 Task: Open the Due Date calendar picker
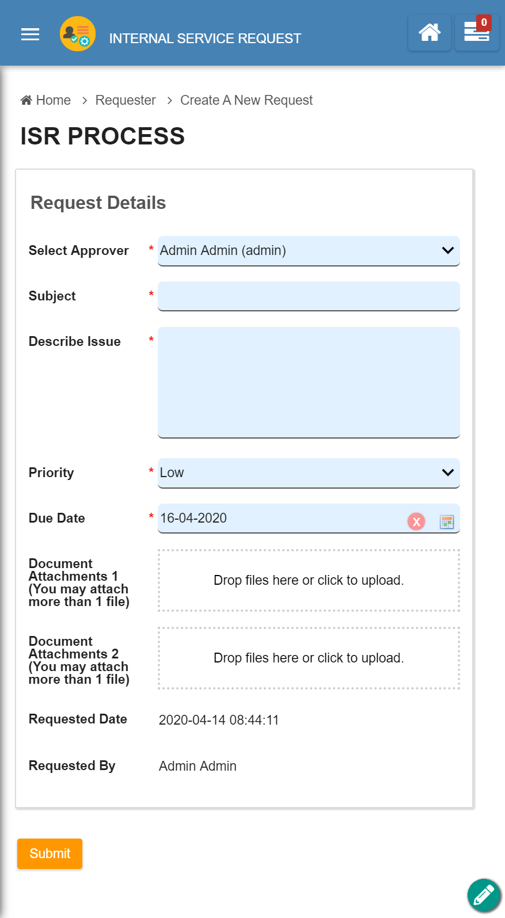click(447, 521)
